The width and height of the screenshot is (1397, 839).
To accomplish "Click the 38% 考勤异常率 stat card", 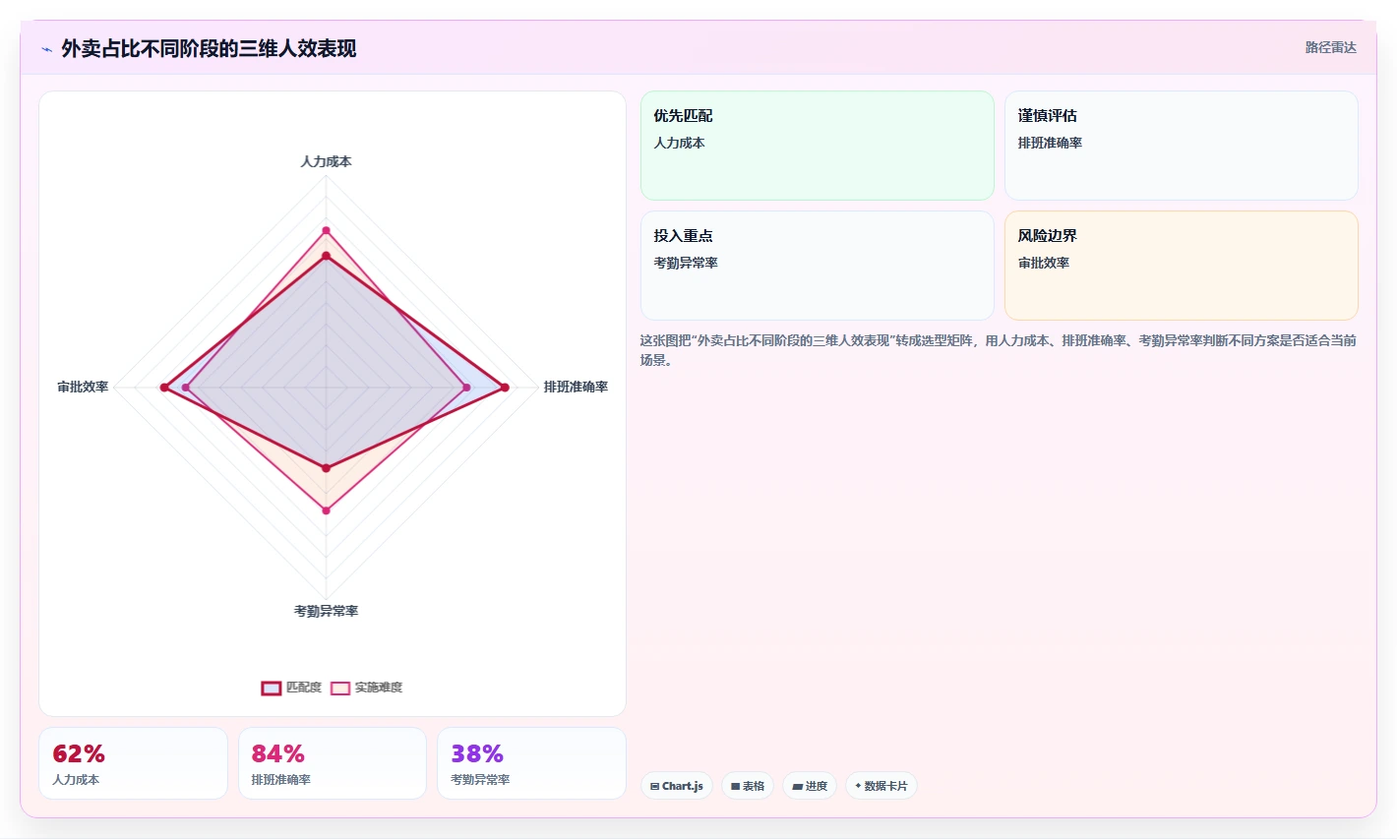I will tap(531, 763).
